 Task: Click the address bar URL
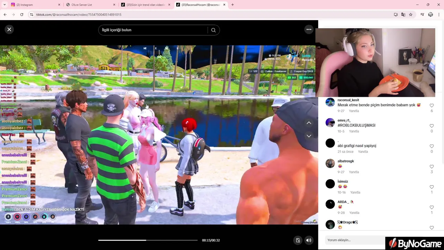pyautogui.click(x=79, y=15)
